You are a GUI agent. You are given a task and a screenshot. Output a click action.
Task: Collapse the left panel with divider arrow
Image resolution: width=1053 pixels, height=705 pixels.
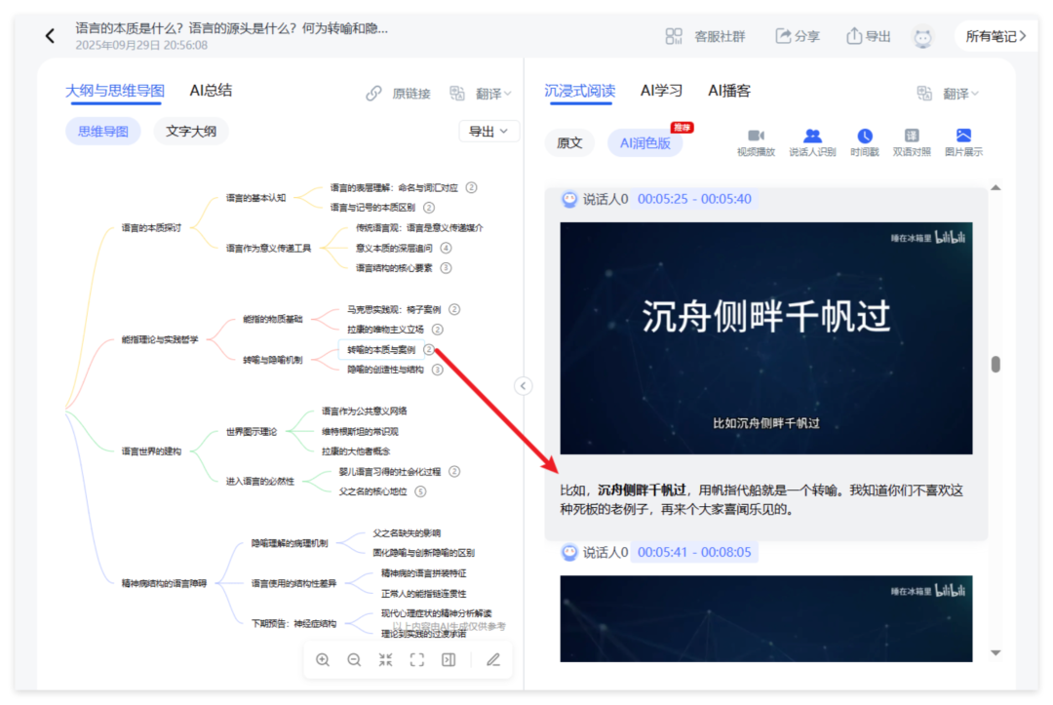524,386
